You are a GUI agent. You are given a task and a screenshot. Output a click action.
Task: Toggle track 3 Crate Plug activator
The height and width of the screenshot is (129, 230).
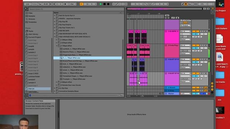(x=195, y=46)
